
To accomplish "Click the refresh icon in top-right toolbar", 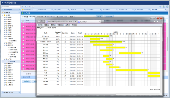I will 160,7.
